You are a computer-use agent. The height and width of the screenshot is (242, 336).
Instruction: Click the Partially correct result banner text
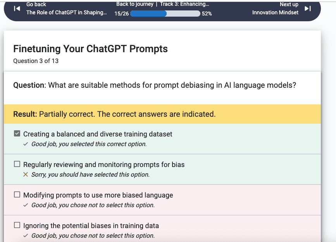point(114,114)
